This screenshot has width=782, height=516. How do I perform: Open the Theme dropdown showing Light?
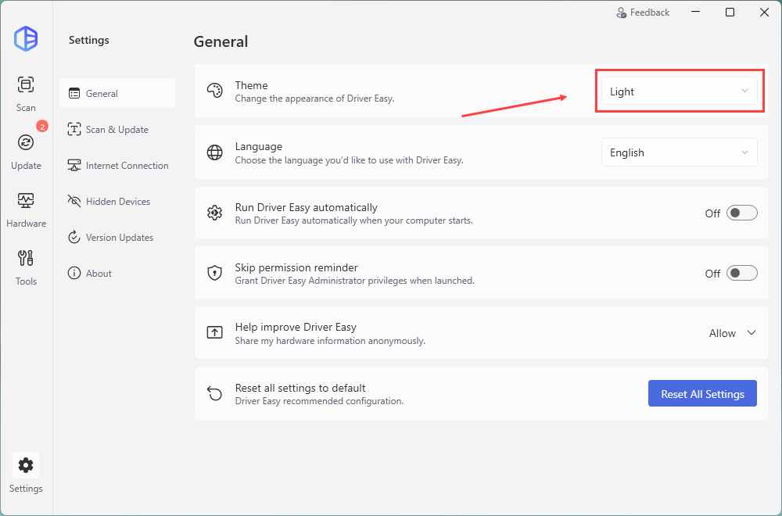[x=679, y=91]
